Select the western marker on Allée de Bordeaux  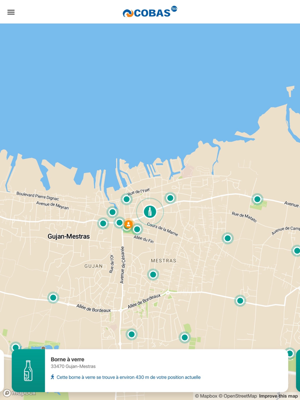point(53,298)
